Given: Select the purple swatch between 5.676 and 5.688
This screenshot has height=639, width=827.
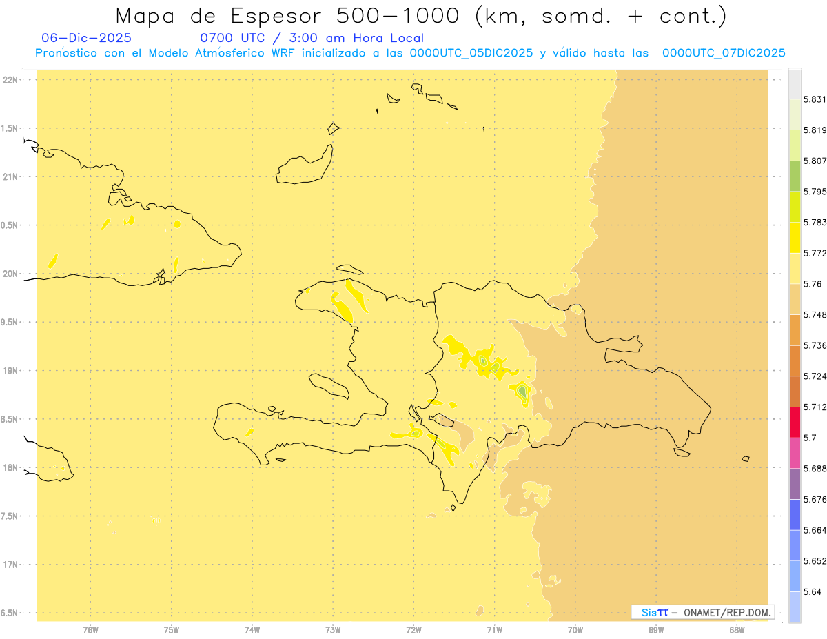Looking at the screenshot, I should [795, 484].
